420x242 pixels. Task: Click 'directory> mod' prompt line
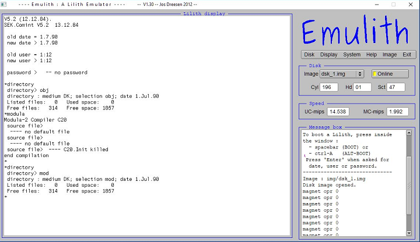pos(28,173)
